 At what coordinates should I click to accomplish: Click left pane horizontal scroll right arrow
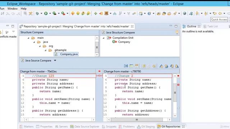93,120
